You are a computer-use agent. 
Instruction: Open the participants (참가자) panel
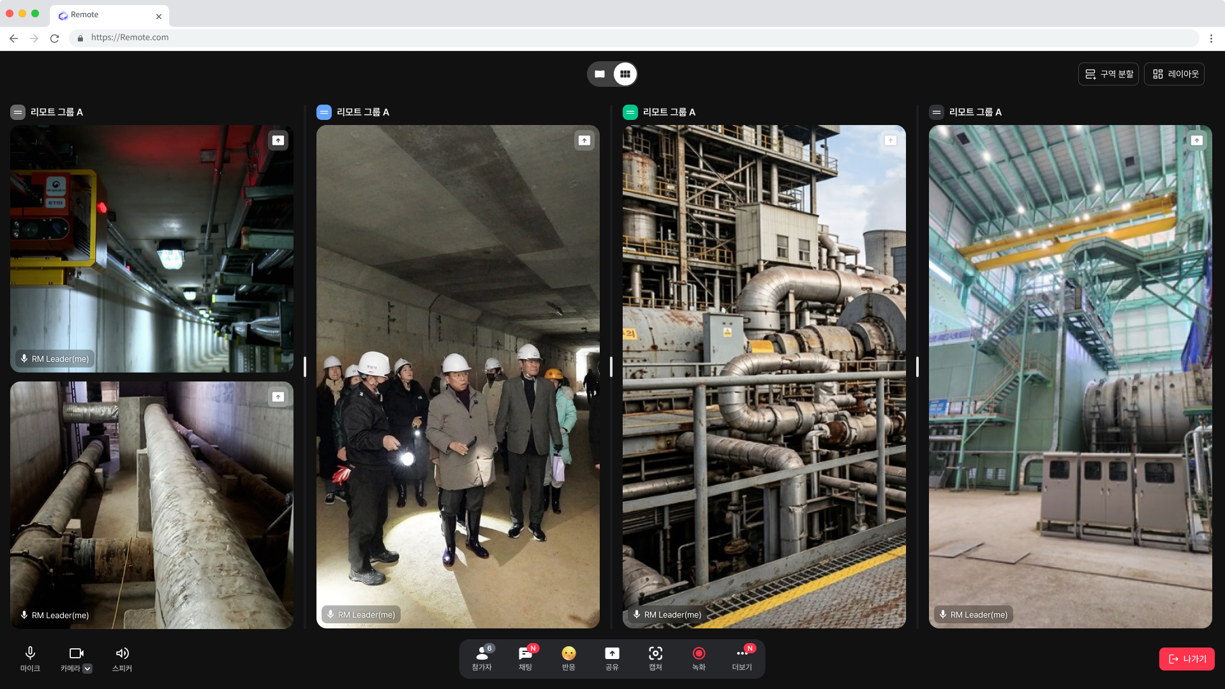coord(482,653)
